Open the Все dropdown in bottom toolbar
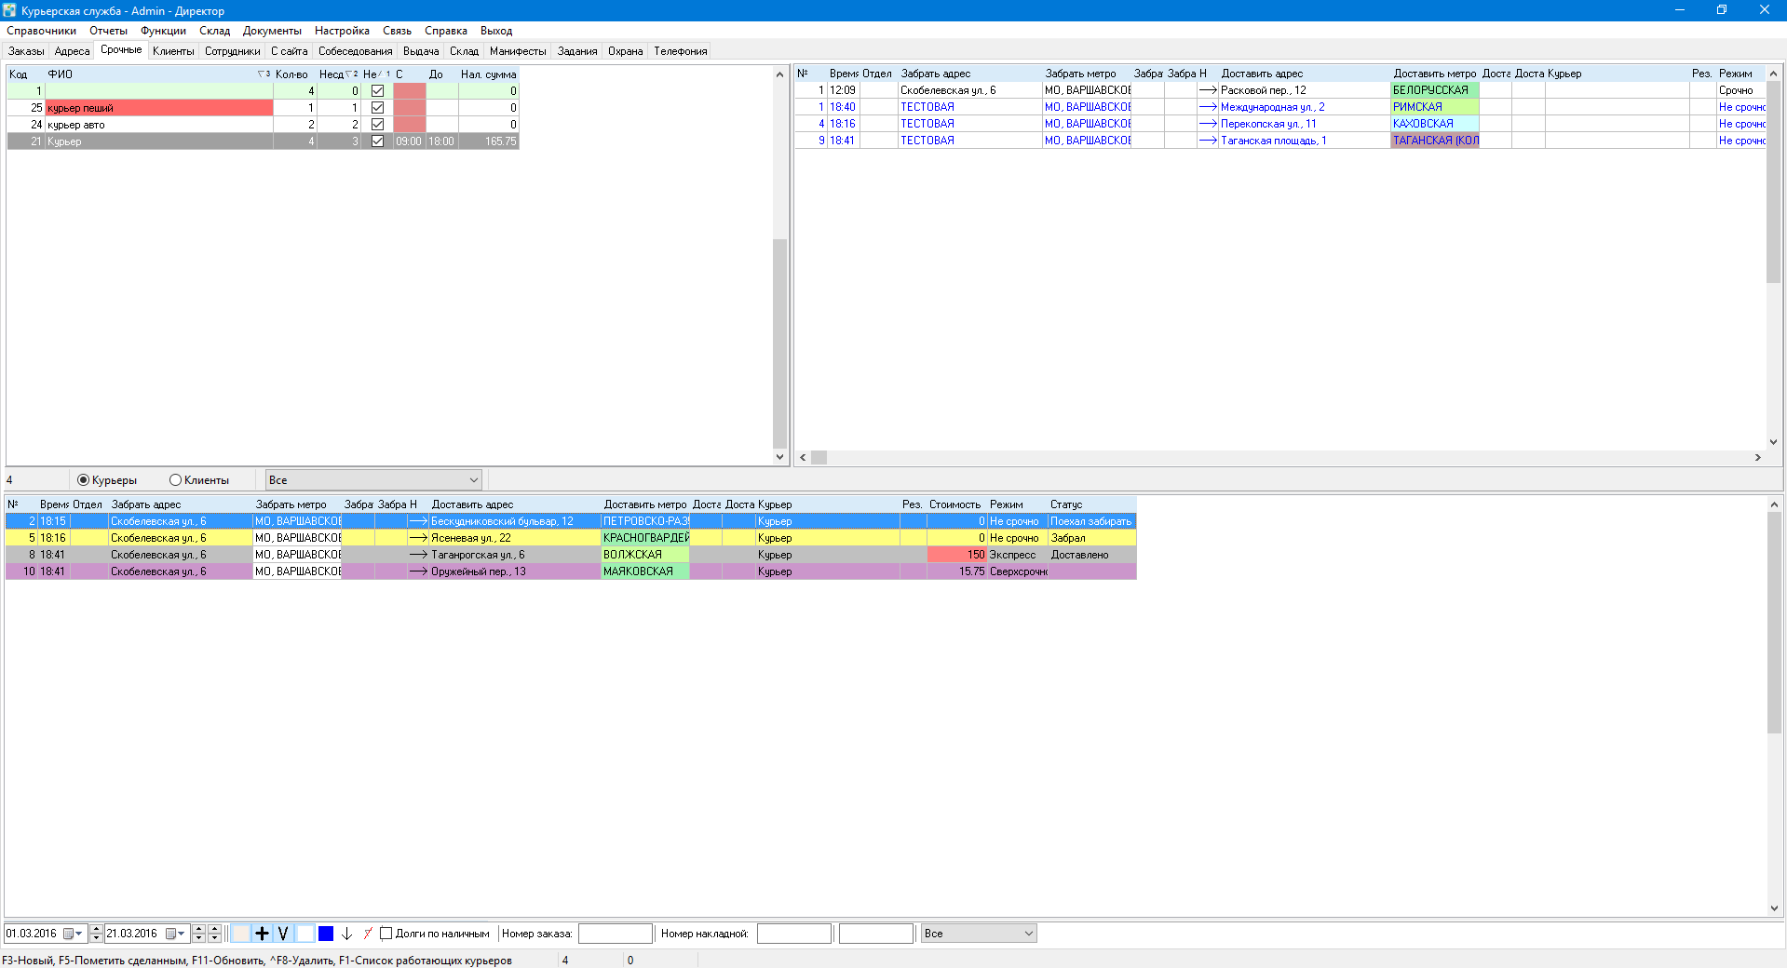The width and height of the screenshot is (1787, 968). pyautogui.click(x=979, y=934)
